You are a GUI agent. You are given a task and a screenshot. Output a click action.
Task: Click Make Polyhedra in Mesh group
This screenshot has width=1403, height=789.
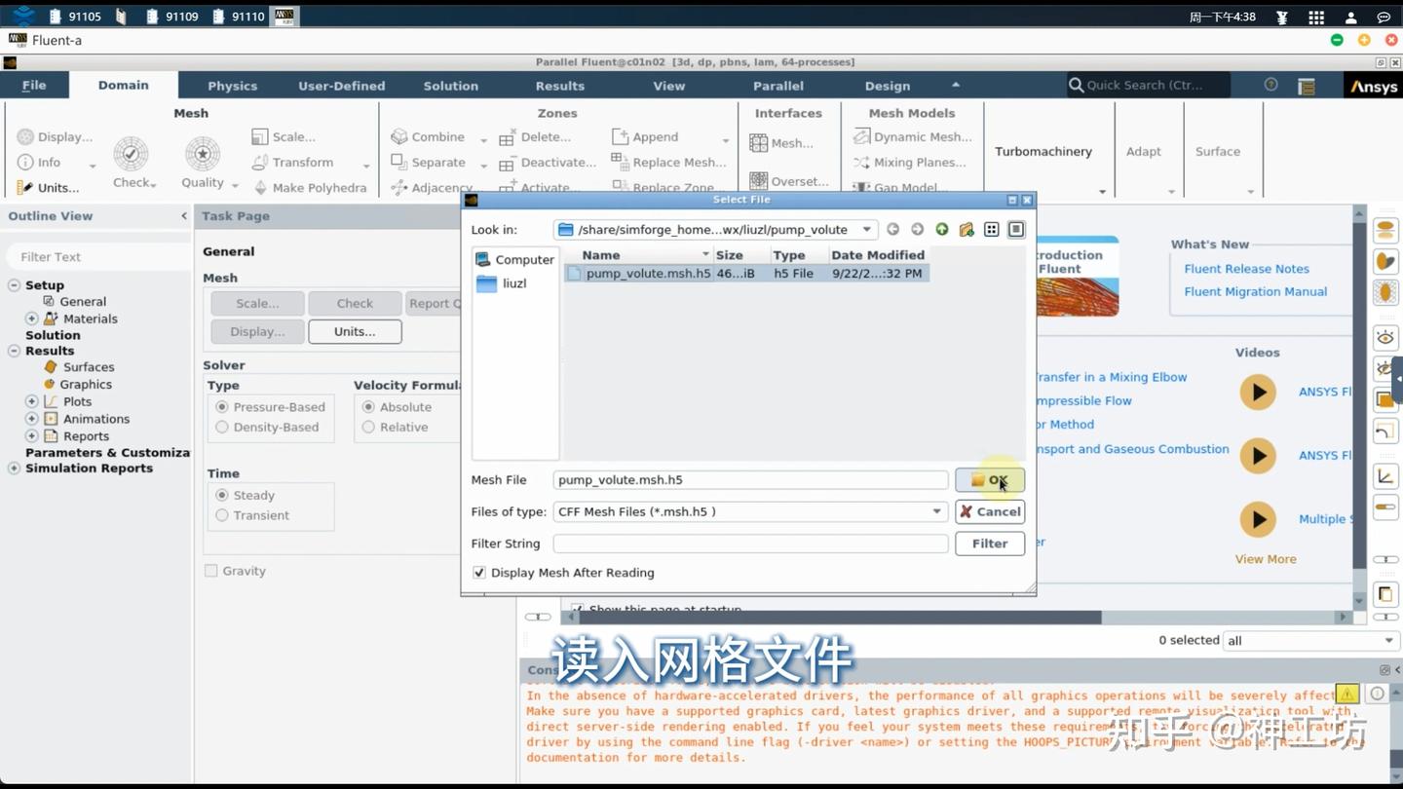point(309,188)
